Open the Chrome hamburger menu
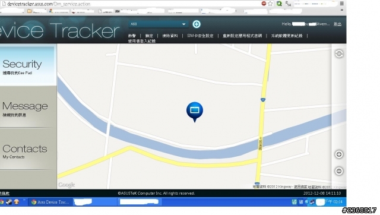 point(342,4)
